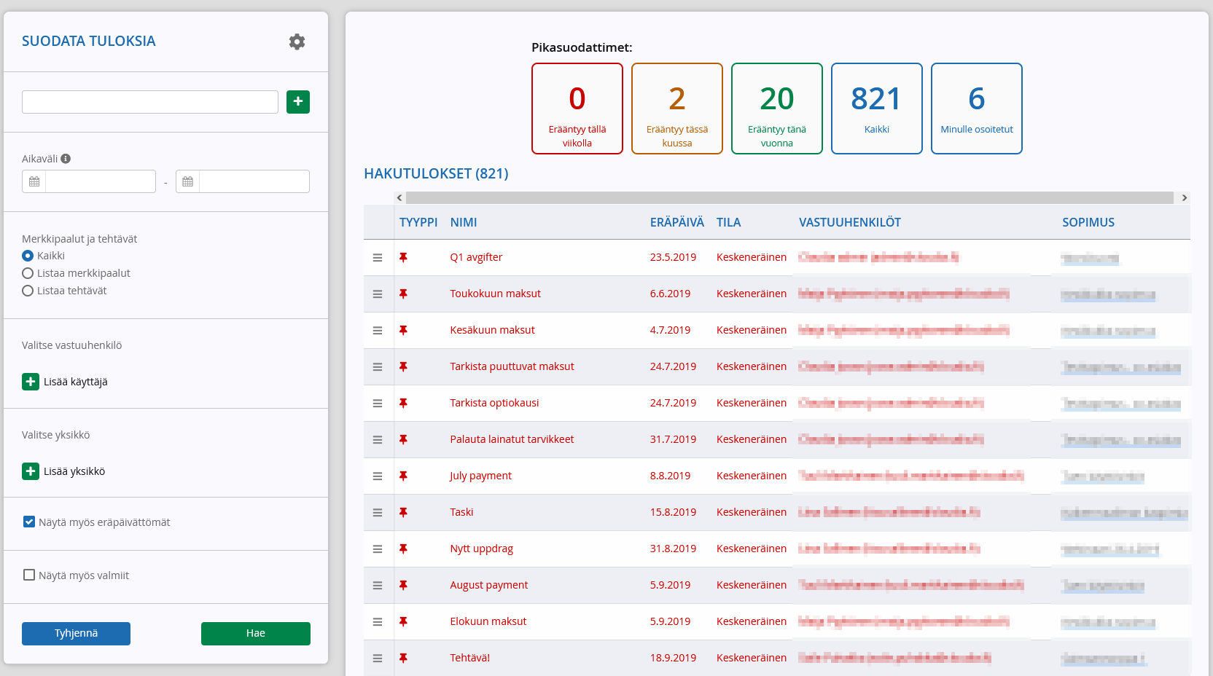The height and width of the screenshot is (676, 1213).
Task: Open end date calendar icon
Action: pyautogui.click(x=188, y=181)
